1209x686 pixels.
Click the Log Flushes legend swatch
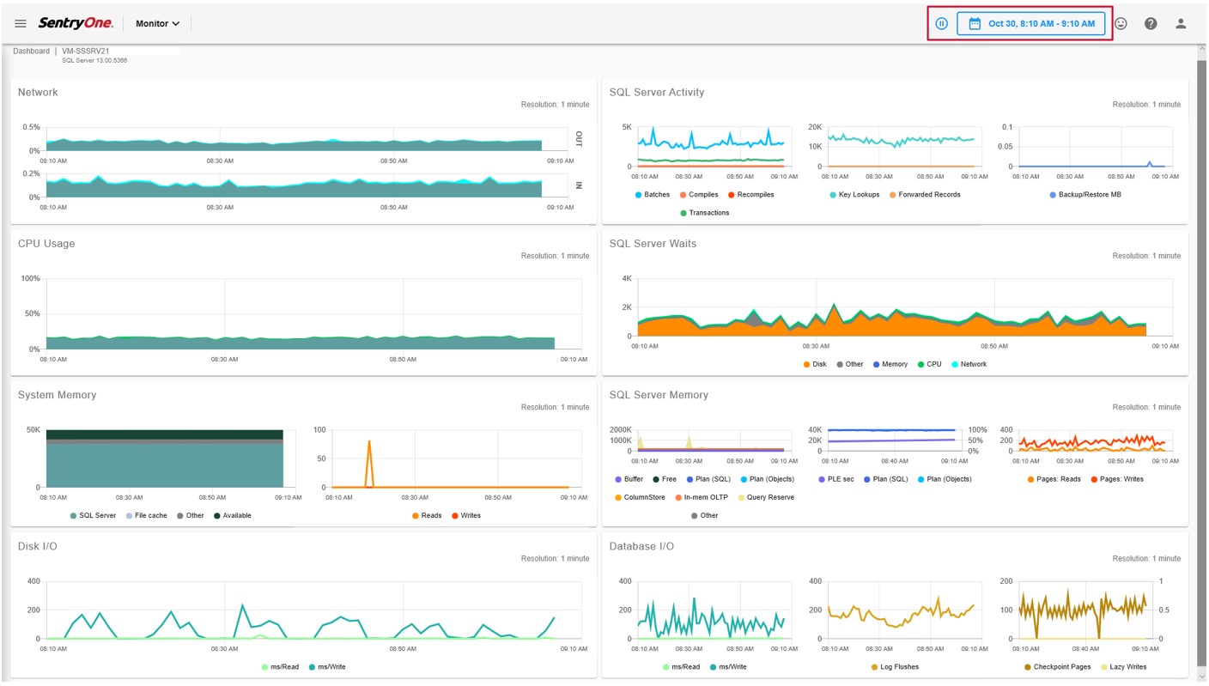click(x=875, y=667)
